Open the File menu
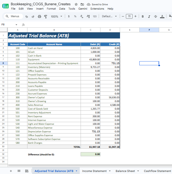 13,9
